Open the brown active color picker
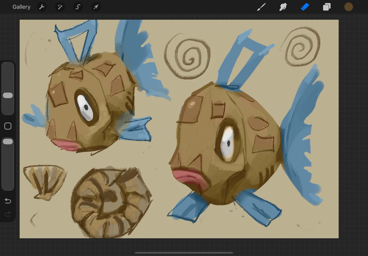The image size is (368, 256). [349, 7]
